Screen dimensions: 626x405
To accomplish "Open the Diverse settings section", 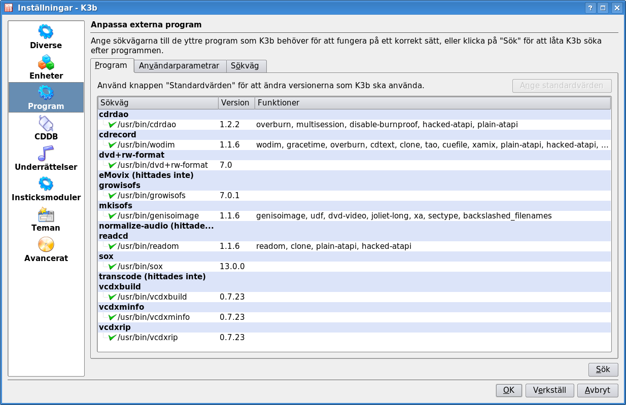I will click(46, 36).
